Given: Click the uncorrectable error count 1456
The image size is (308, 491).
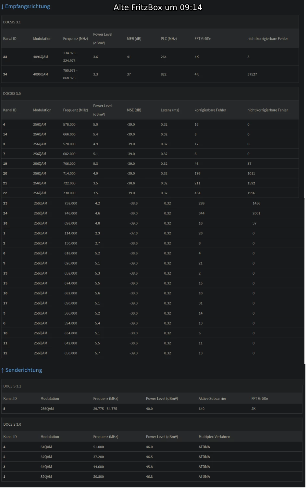Looking at the screenshot, I should 256,203.
